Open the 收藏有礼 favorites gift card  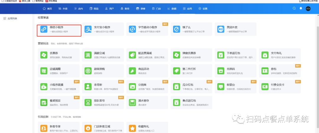147,128
